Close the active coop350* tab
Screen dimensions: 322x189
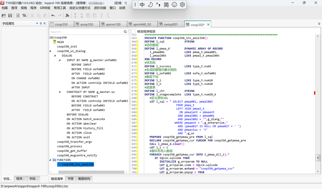[208, 25]
